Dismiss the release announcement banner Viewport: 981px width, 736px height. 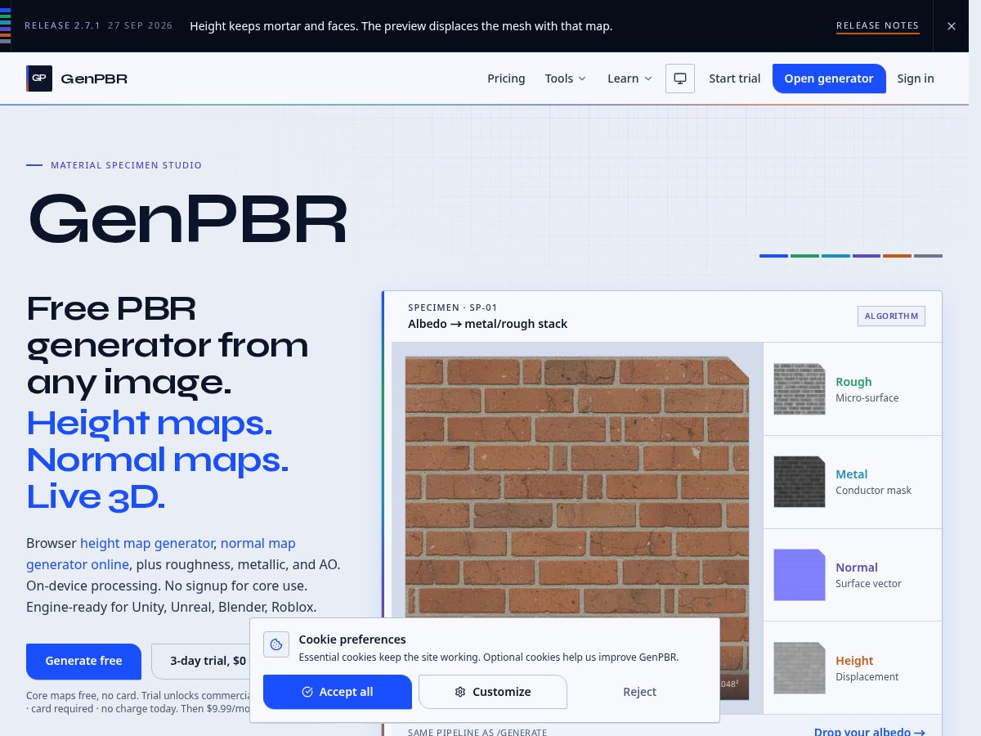click(952, 26)
